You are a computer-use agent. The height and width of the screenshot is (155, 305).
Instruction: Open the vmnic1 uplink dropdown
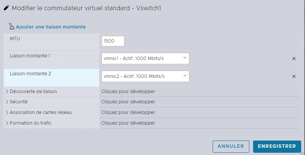tap(145, 59)
